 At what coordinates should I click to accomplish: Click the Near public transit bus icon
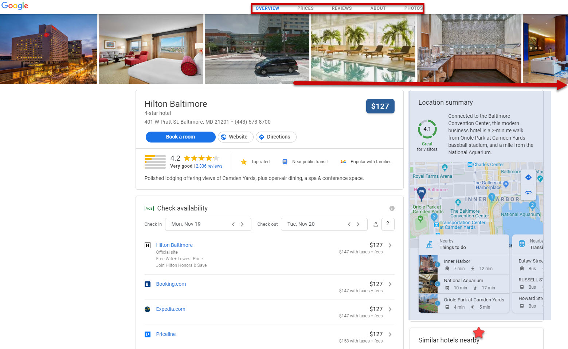click(x=285, y=162)
